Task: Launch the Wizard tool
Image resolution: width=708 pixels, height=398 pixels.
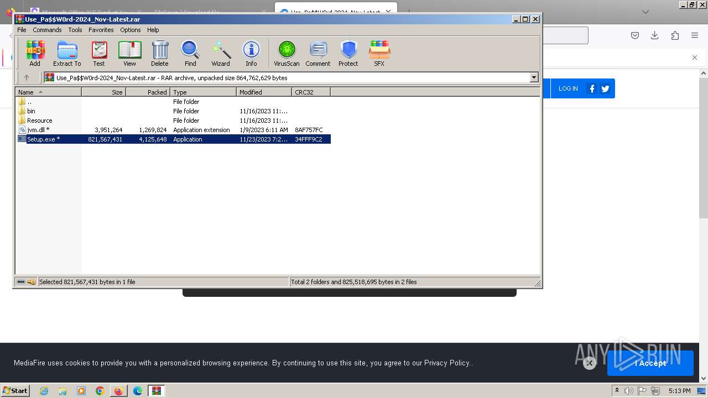Action: (221, 54)
